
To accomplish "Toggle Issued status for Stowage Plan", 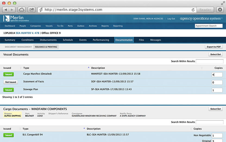I will (8, 90).
